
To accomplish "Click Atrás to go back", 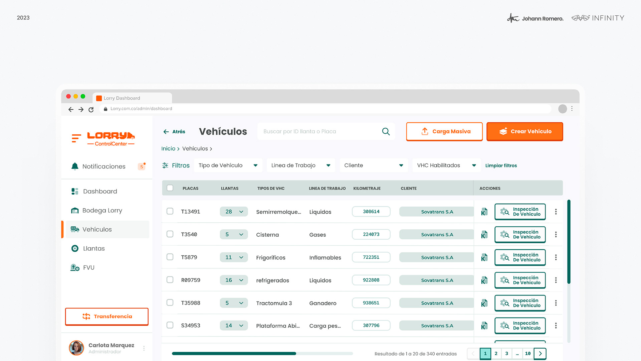I will pos(174,132).
